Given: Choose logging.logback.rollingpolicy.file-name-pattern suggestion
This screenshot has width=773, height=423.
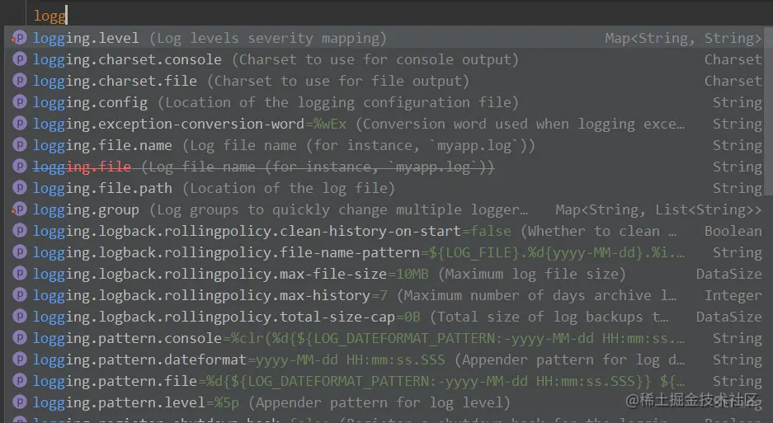Looking at the screenshot, I should [385, 252].
